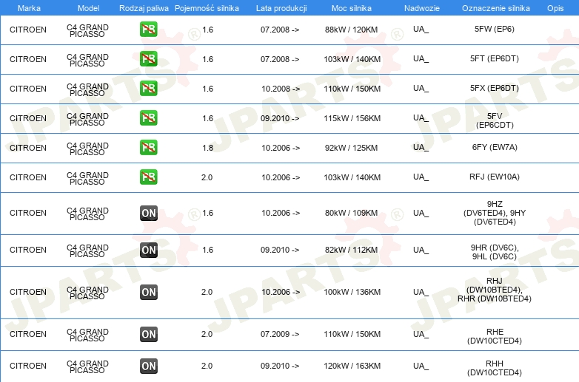Viewport: 579px width, 382px height.
Task: Click the Marka column header
Action: tap(29, 8)
